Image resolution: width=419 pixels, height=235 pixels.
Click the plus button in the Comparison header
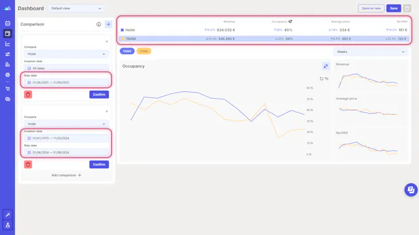point(108,24)
